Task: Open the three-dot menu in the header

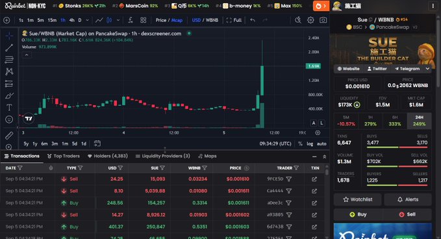Action: (x=433, y=6)
